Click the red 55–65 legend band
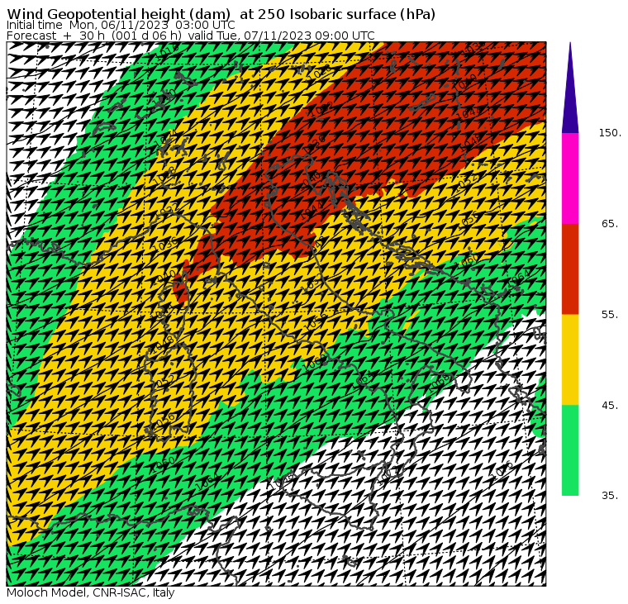Screen dimensions: 628x604 570,269
